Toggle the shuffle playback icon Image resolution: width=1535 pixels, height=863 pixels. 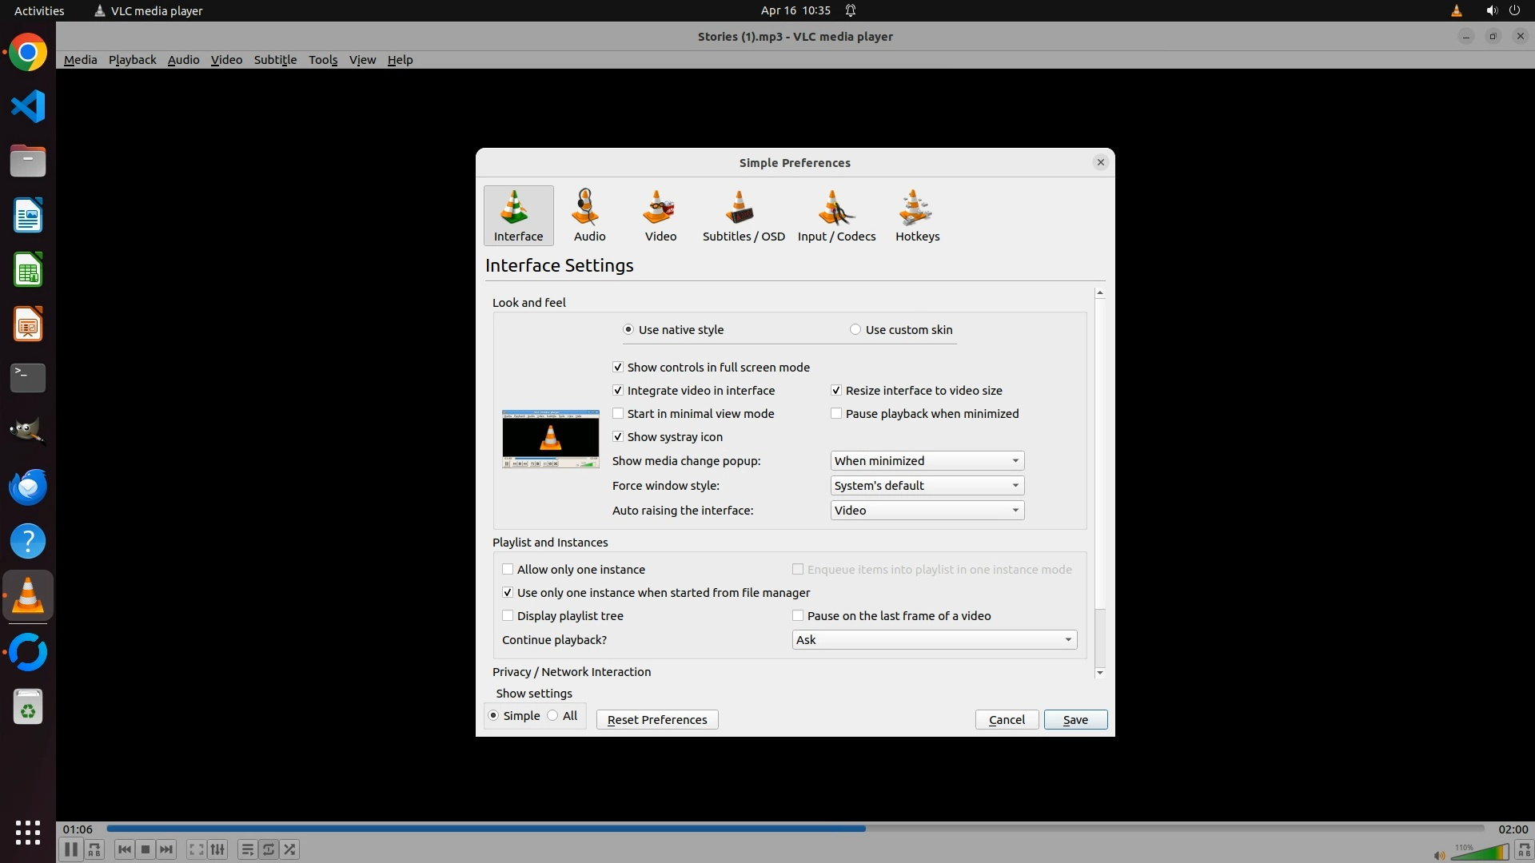pos(289,849)
